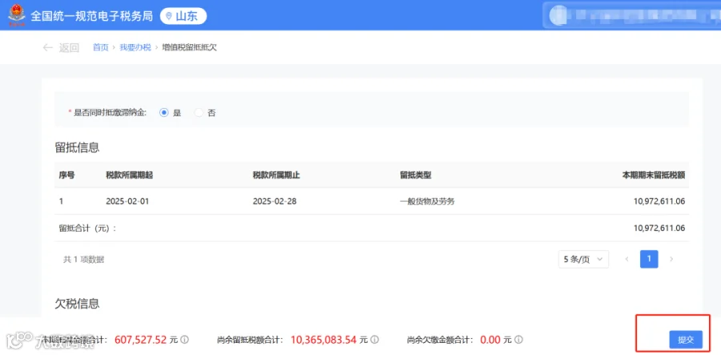This screenshot has height=355, width=721.
Task: Click the 留抵信息 section heading
Action: 77,147
